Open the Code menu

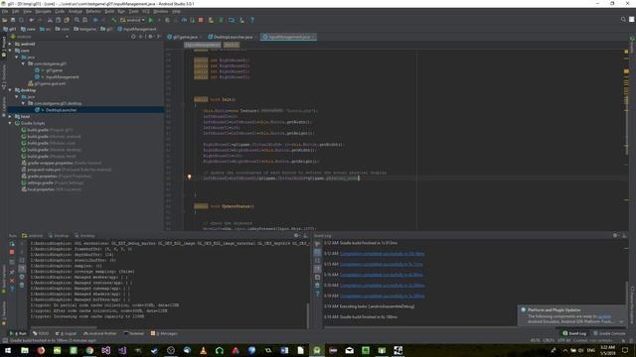click(60, 11)
